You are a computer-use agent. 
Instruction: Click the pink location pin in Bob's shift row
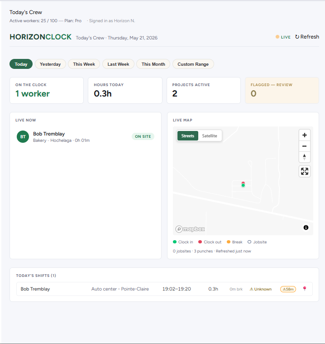[305, 289]
